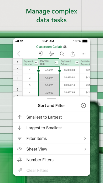Open the text formatting pen tool
The image size is (103, 183).
pyautogui.click(x=51, y=54)
